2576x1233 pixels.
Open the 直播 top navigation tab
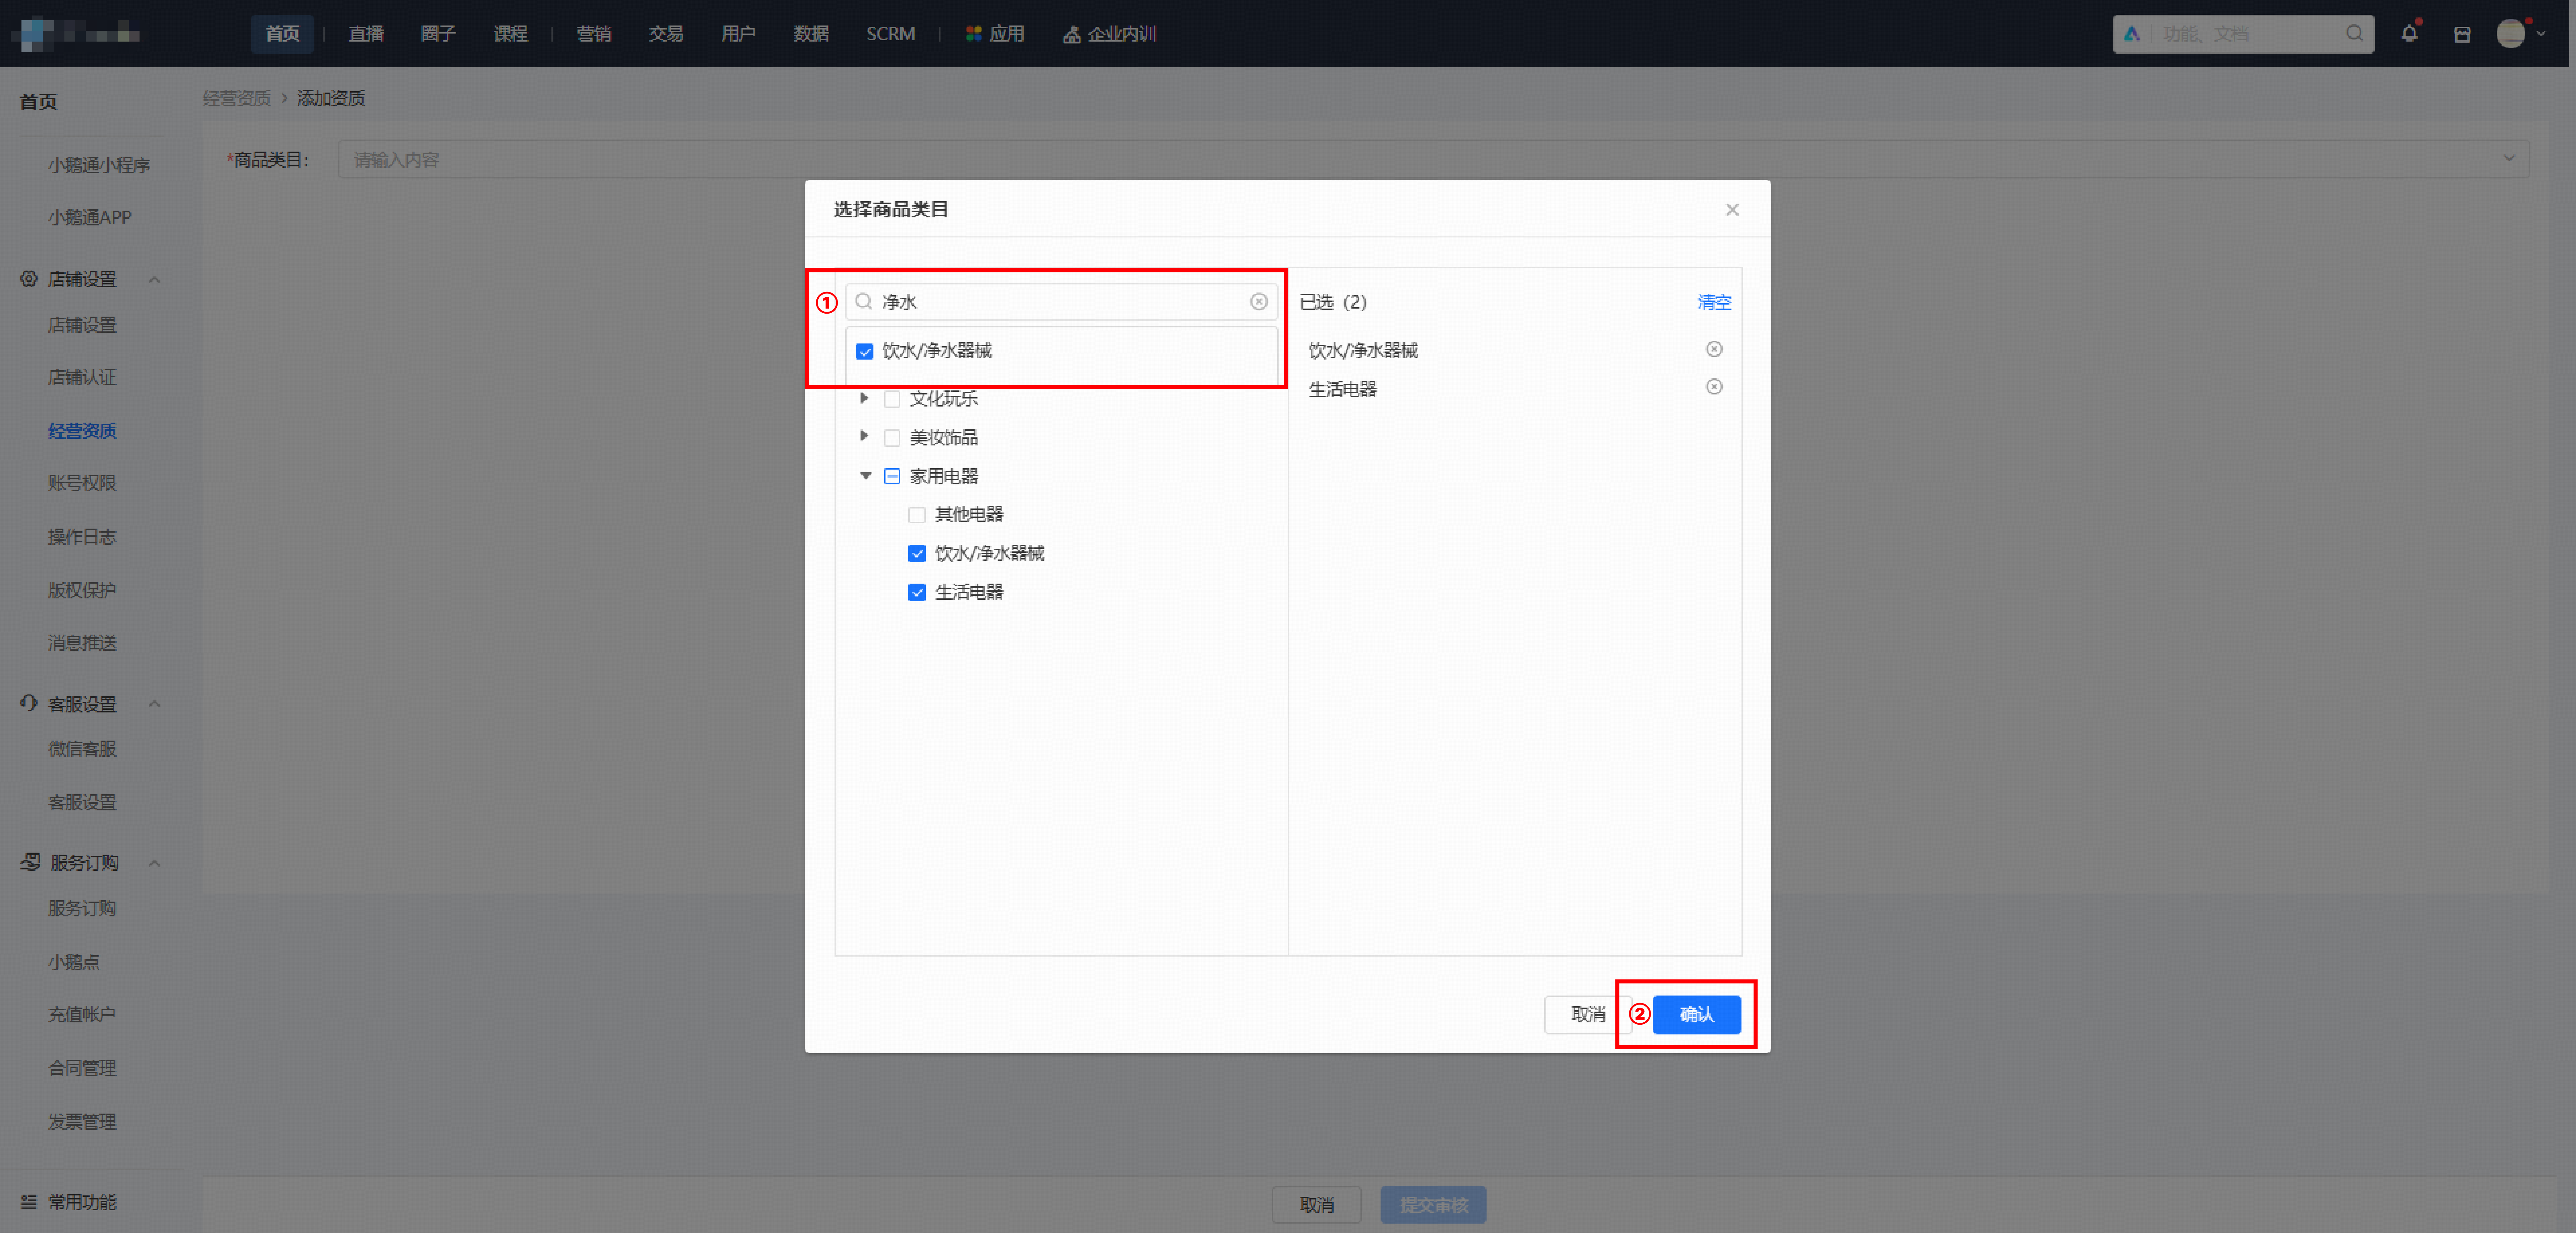coord(366,34)
